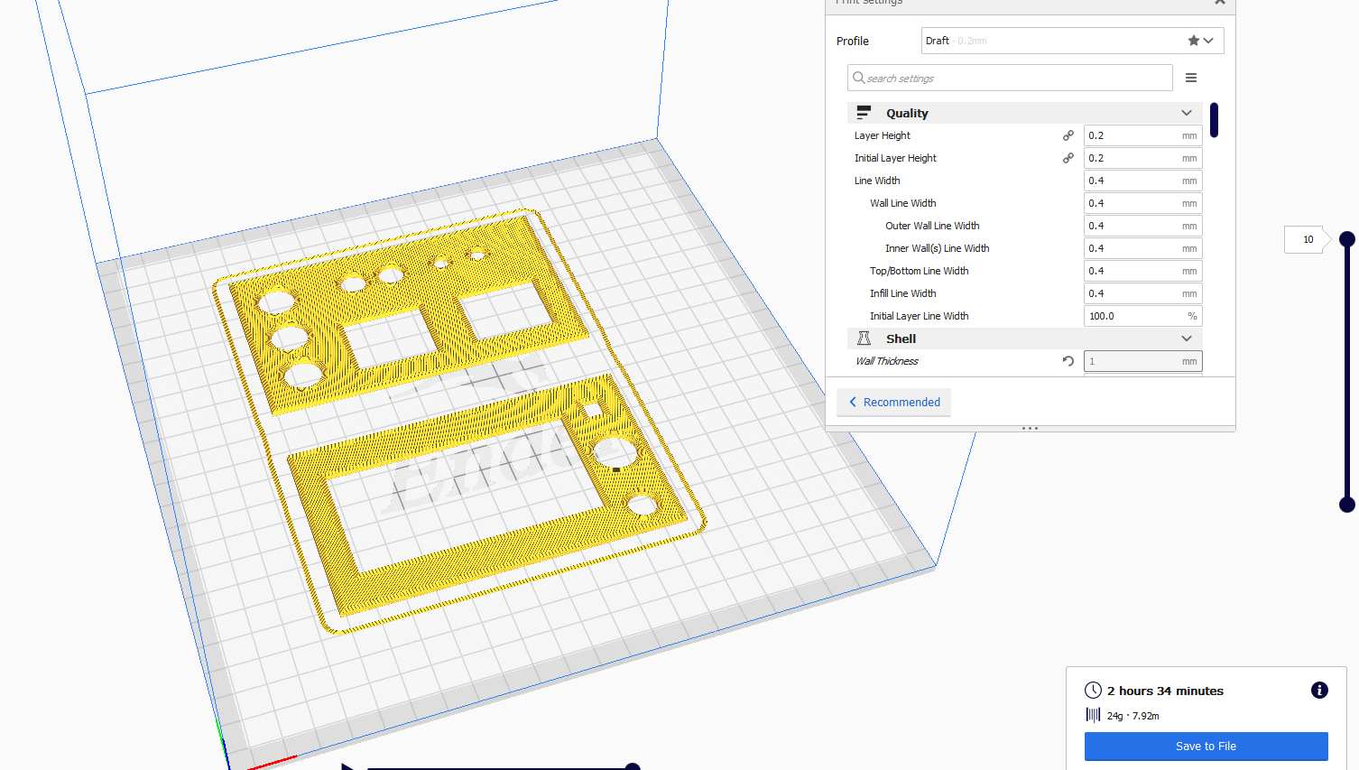Collapse the Quality section
The image size is (1359, 770).
click(x=1187, y=113)
